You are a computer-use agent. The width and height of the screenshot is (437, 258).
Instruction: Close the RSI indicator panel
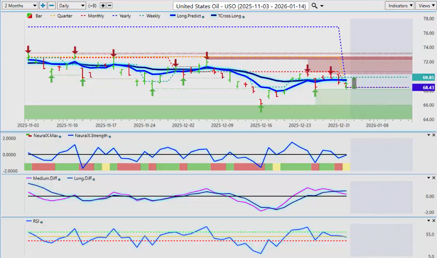[434, 220]
